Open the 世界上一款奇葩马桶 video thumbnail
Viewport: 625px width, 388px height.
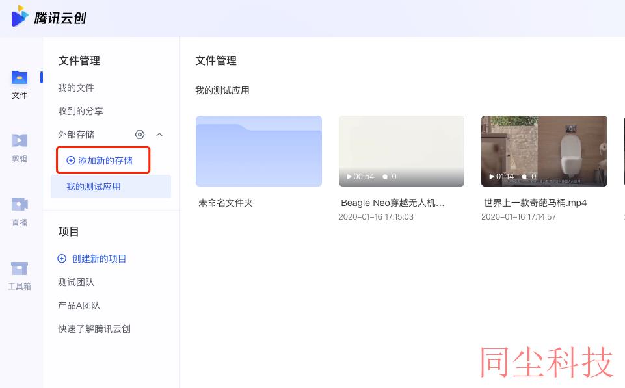tap(544, 151)
